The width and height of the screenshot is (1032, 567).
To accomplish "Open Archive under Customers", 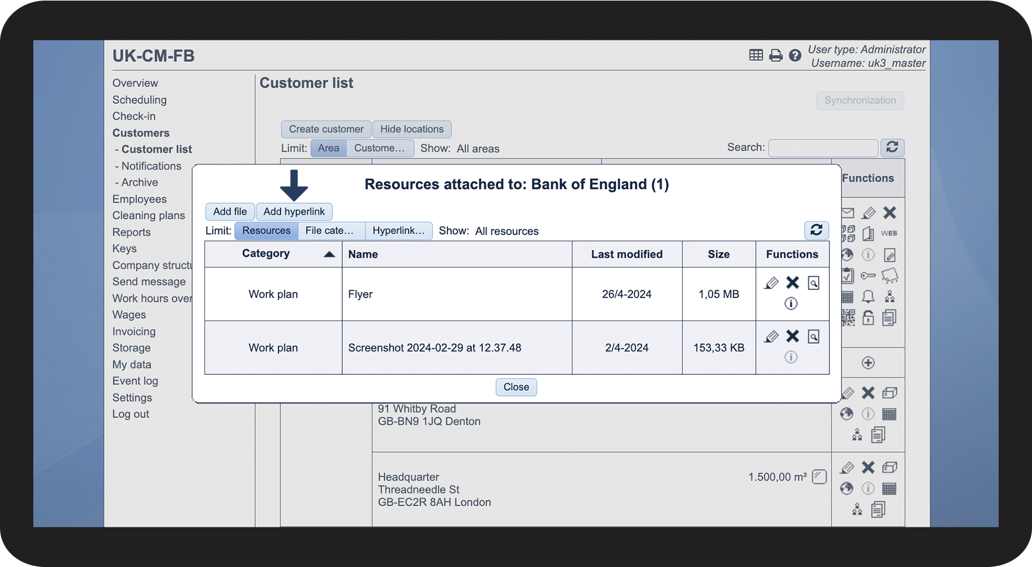I will click(140, 182).
